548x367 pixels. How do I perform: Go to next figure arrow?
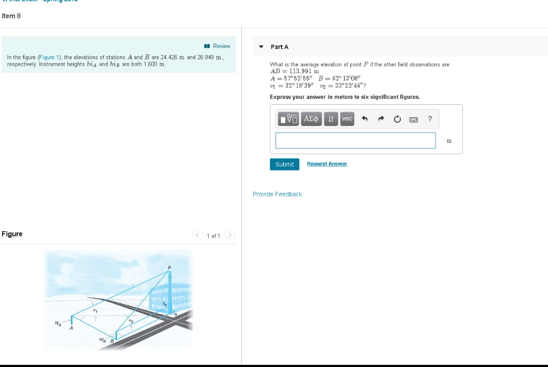(230, 235)
